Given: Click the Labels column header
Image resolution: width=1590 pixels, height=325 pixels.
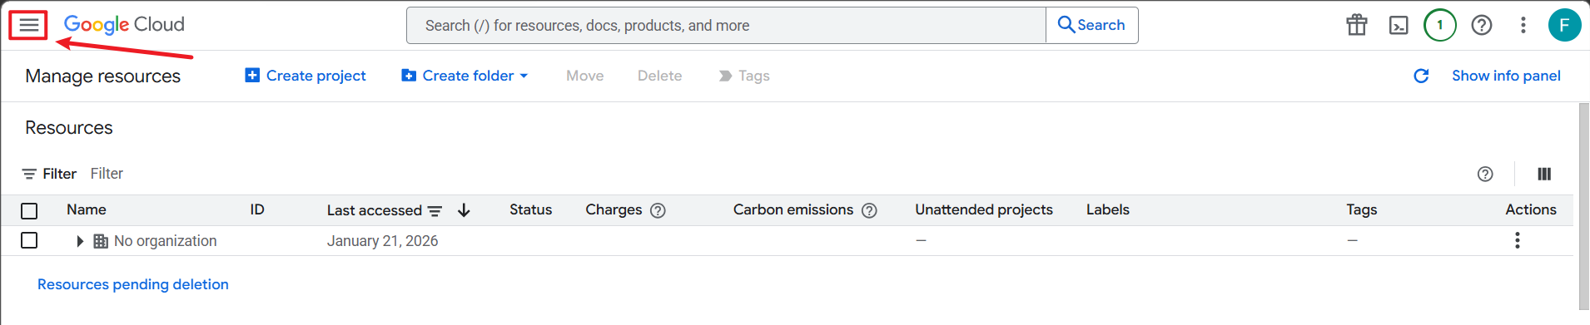Looking at the screenshot, I should [1107, 209].
